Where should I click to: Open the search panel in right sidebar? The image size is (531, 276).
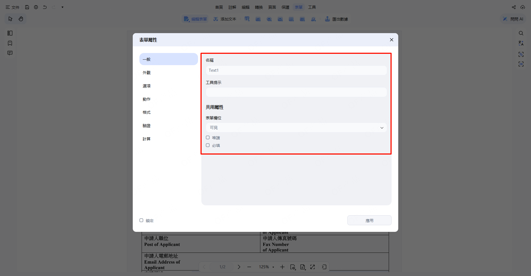[521, 33]
